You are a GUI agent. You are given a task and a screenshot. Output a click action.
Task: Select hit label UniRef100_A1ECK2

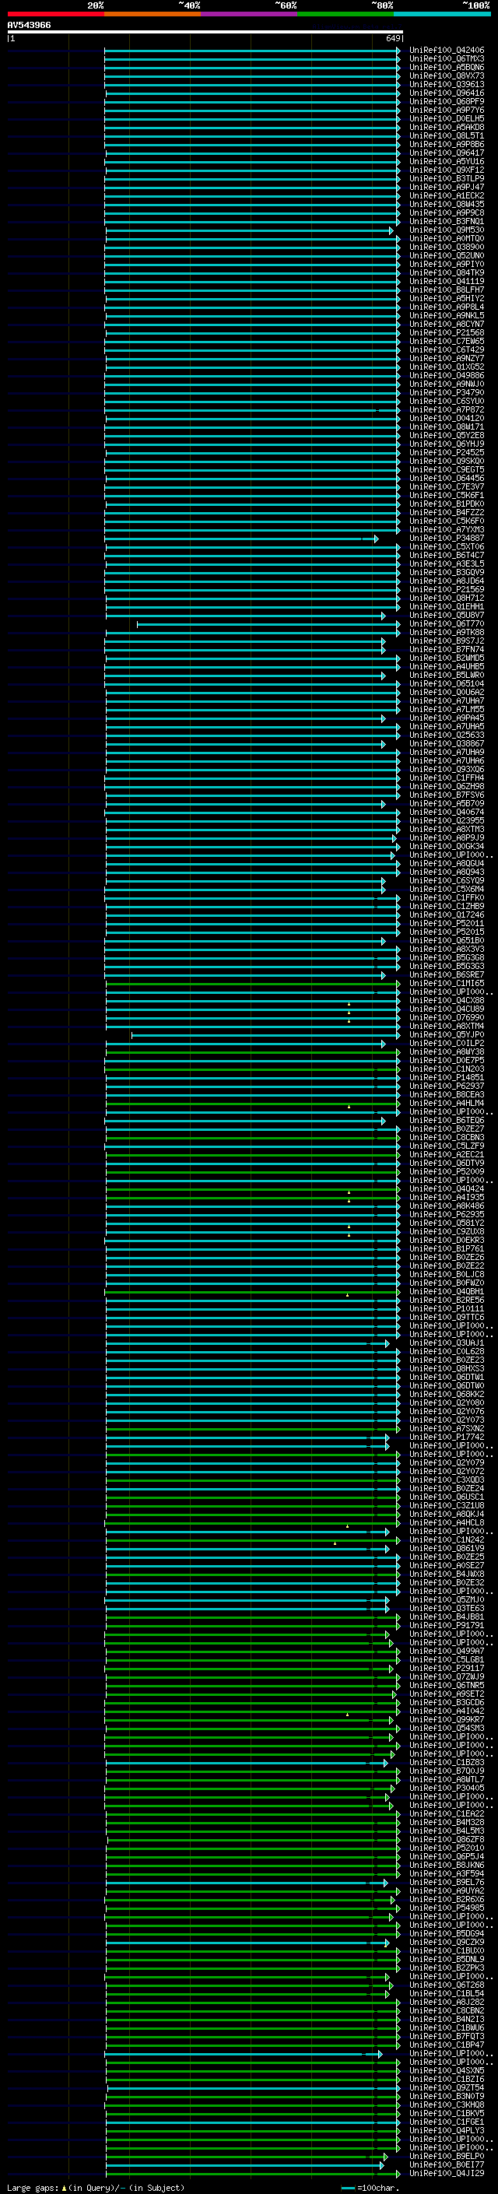[447, 196]
